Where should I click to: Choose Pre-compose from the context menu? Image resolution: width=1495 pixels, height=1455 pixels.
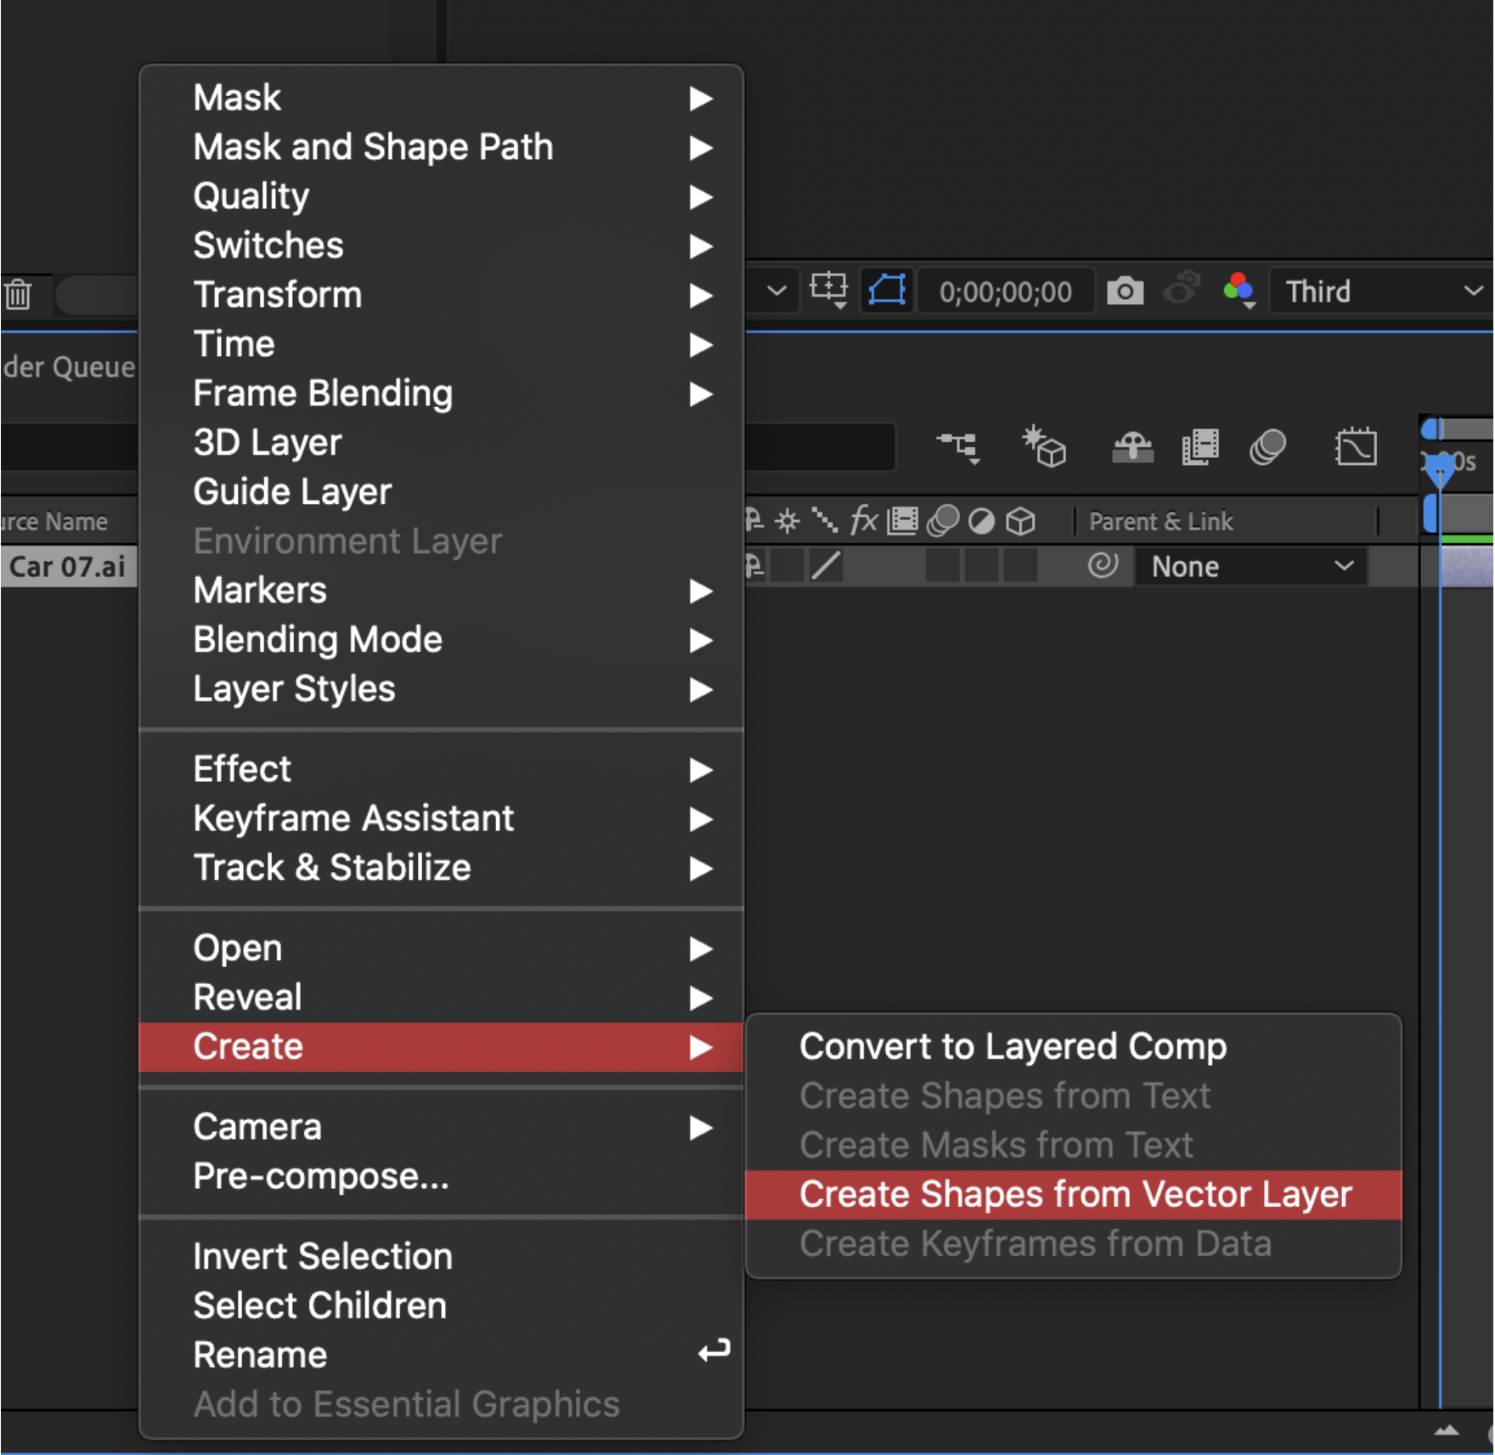[x=442, y=1177]
